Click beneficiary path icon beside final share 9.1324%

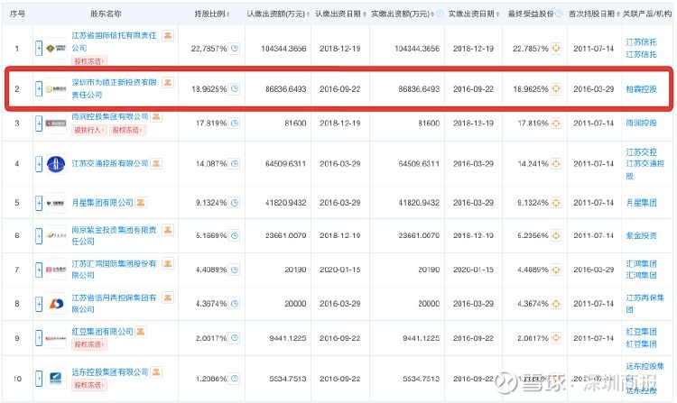pyautogui.click(x=556, y=203)
